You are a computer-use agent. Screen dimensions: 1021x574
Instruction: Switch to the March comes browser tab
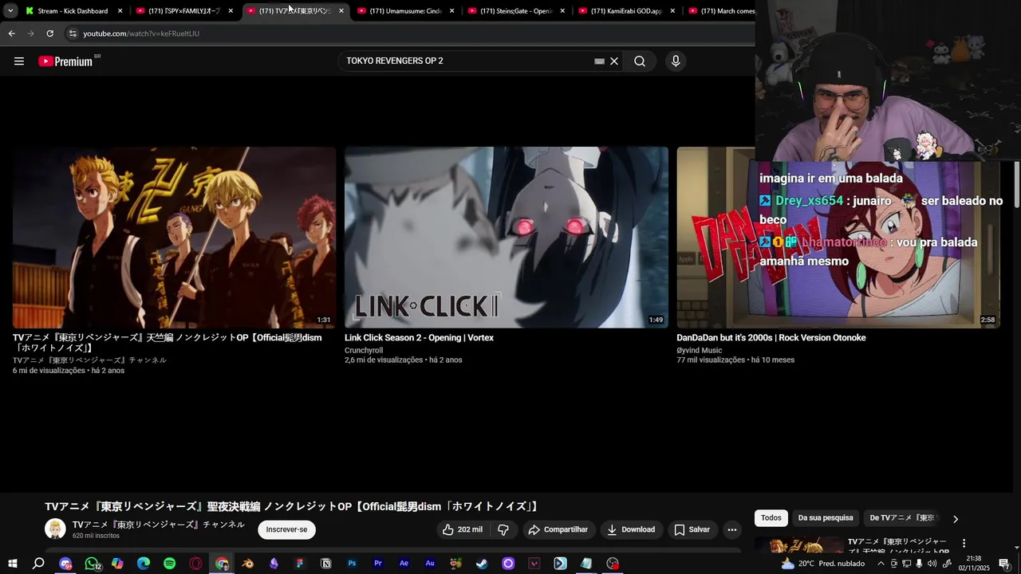[x=722, y=11]
